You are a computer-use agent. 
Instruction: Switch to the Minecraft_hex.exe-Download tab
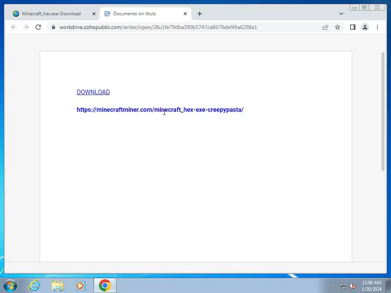[53, 14]
